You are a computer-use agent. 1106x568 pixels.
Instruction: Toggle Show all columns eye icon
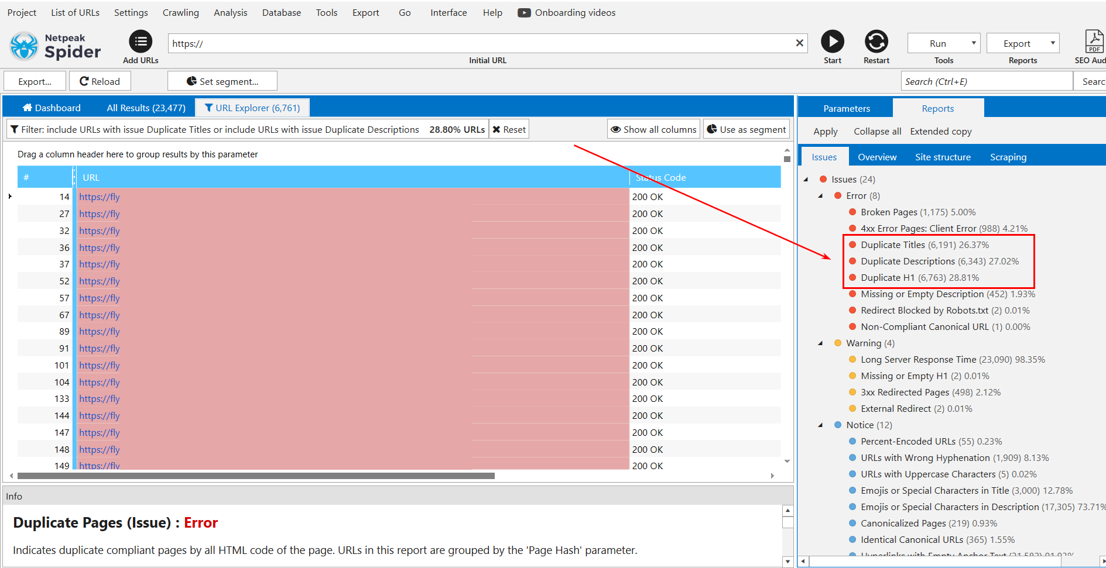pos(615,129)
